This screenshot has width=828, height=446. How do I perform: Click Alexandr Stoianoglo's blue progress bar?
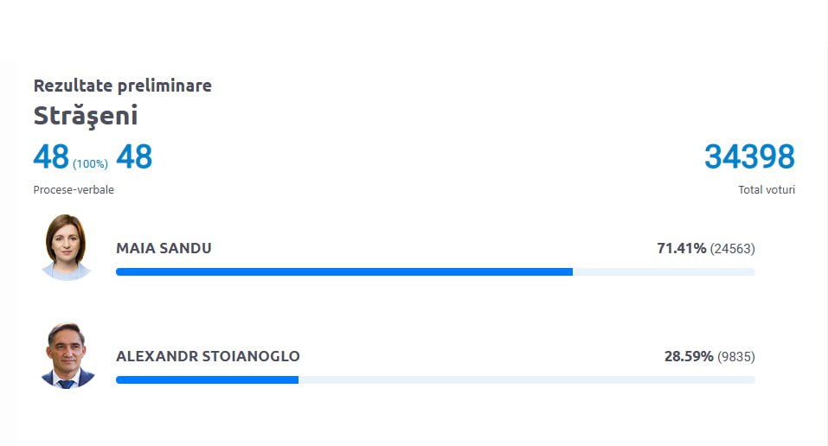(207, 380)
